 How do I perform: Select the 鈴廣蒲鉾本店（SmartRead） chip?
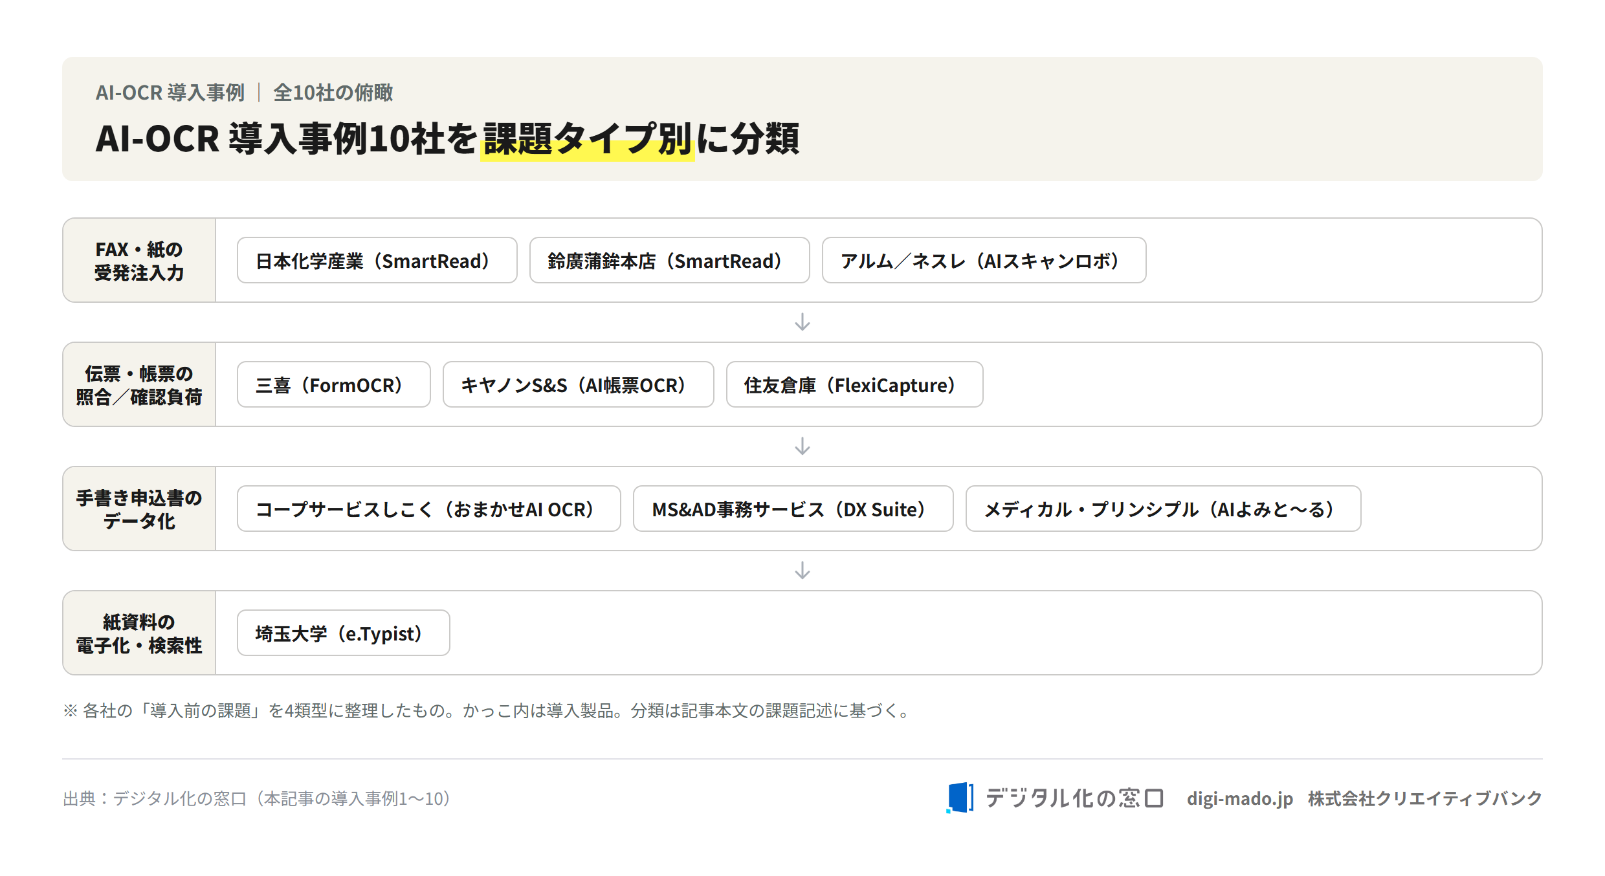click(669, 260)
